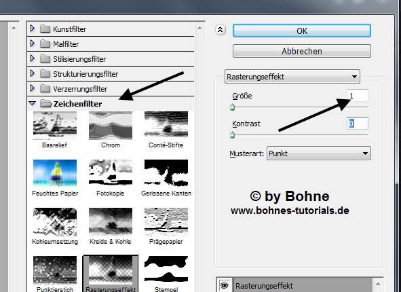401x292 pixels.
Task: Click the OK button
Action: click(x=302, y=31)
